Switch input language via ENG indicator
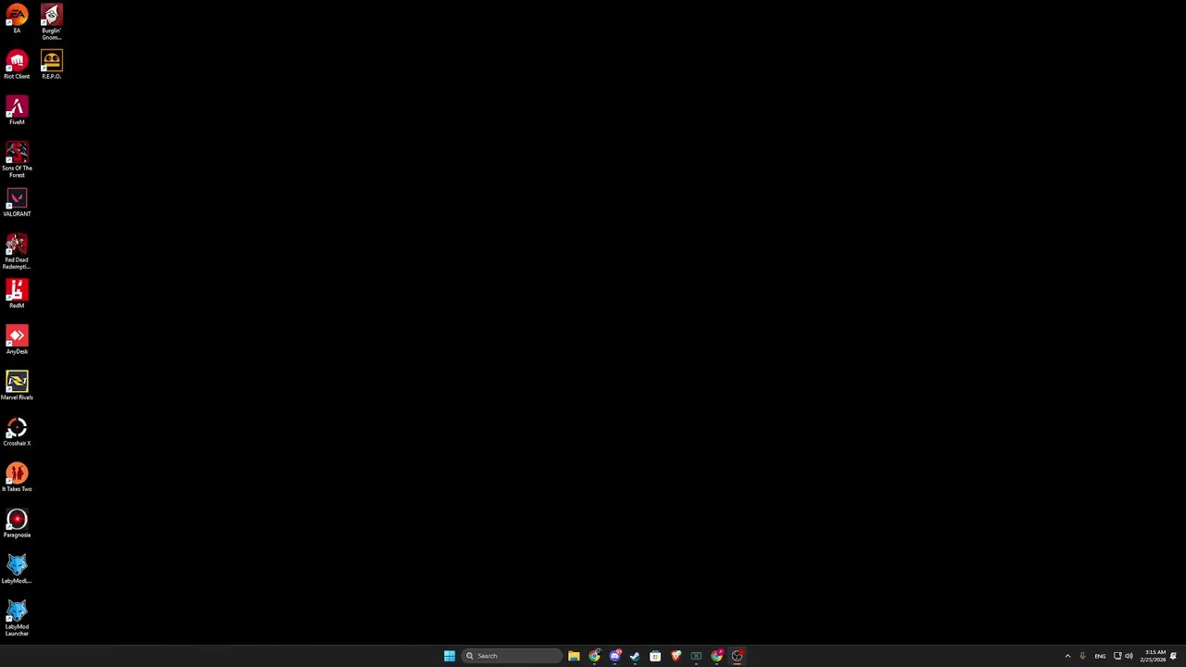Viewport: 1186px width, 667px height. click(1100, 656)
